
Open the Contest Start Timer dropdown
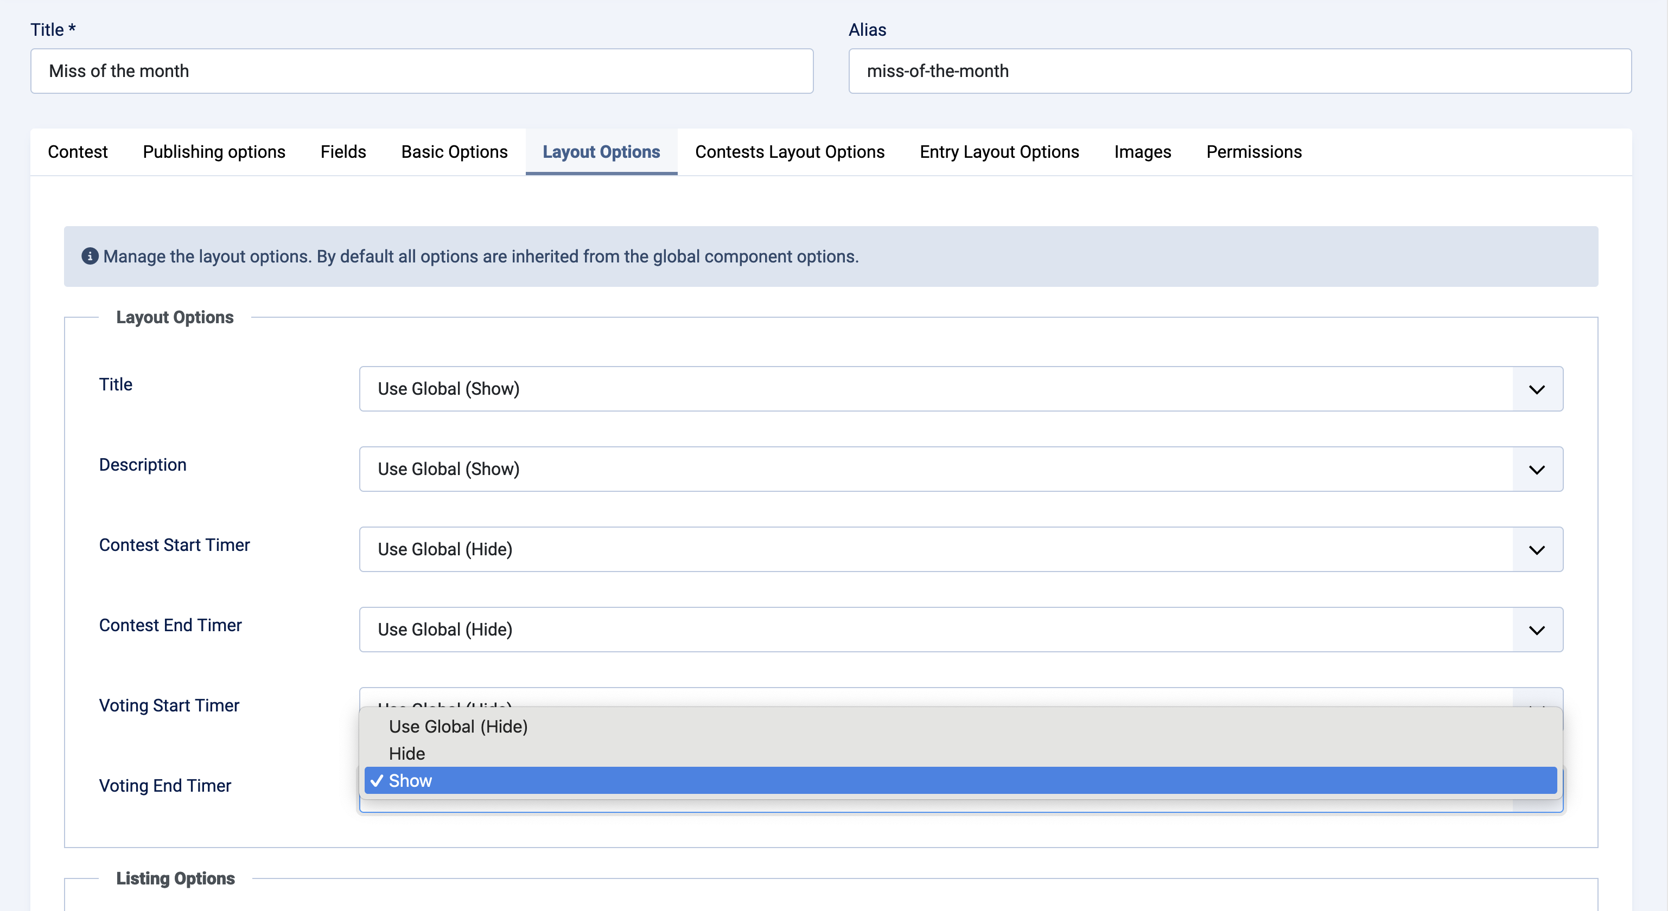pyautogui.click(x=962, y=549)
